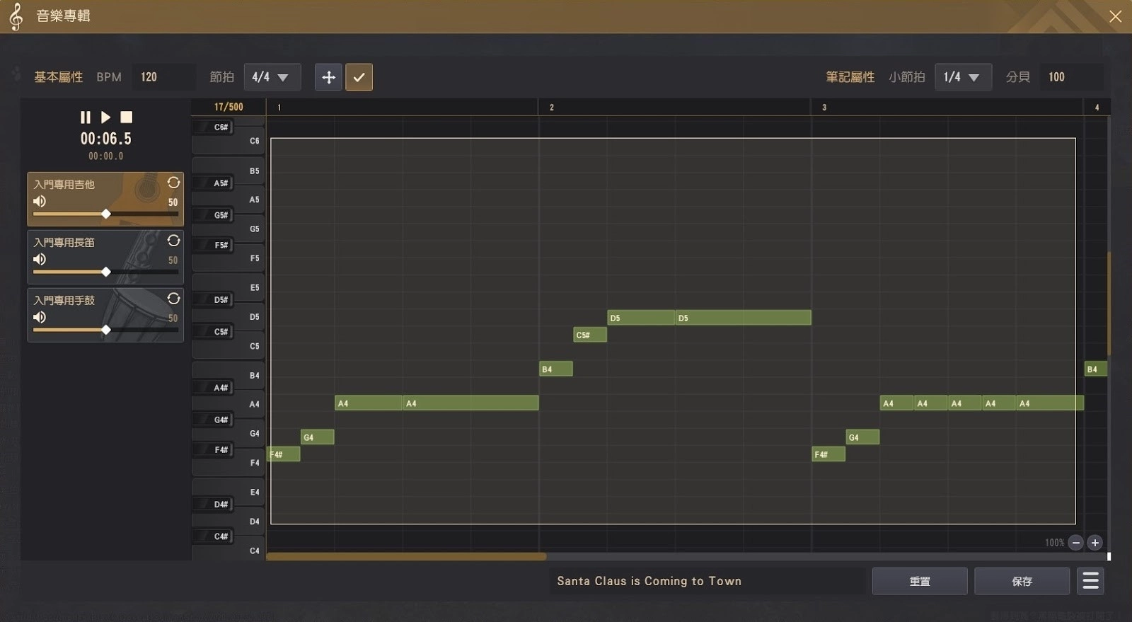Mute the 入門專用吉他 guitar track
Viewport: 1132px width, 622px height.
pos(40,202)
